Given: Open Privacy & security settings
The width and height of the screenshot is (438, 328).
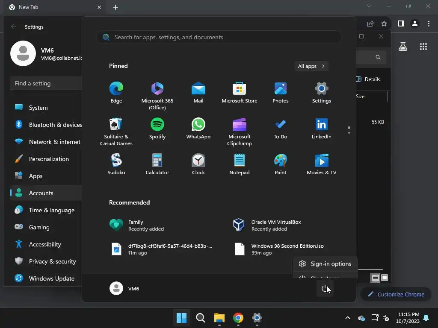Looking at the screenshot, I should click(x=46, y=261).
